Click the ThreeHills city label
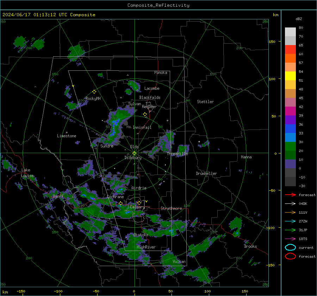 (177, 154)
